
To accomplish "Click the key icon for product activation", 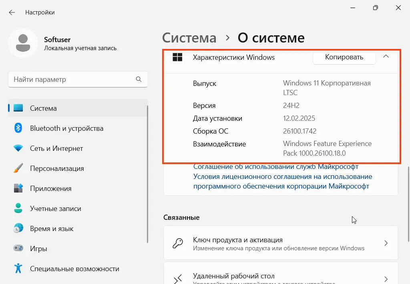I will pos(177,243).
